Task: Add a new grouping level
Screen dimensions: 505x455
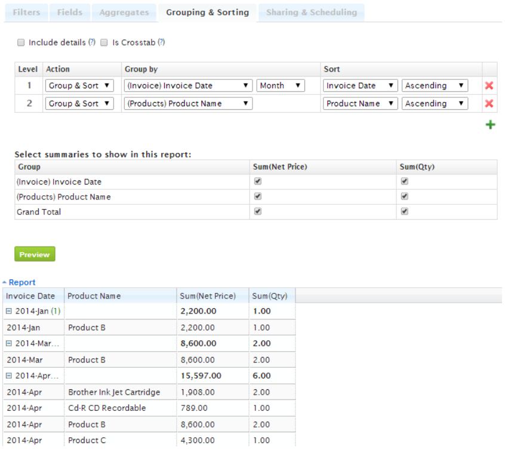Action: click(490, 125)
